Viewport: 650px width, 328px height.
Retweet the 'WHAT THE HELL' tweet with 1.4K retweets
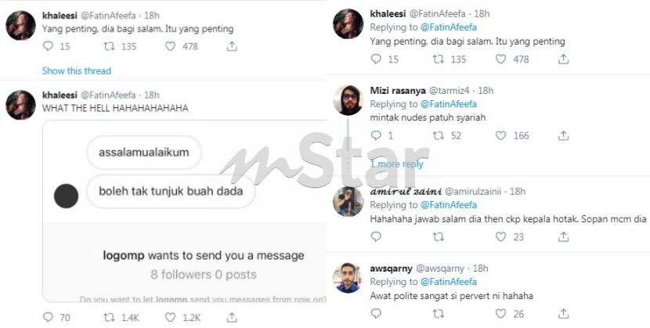[x=109, y=318]
